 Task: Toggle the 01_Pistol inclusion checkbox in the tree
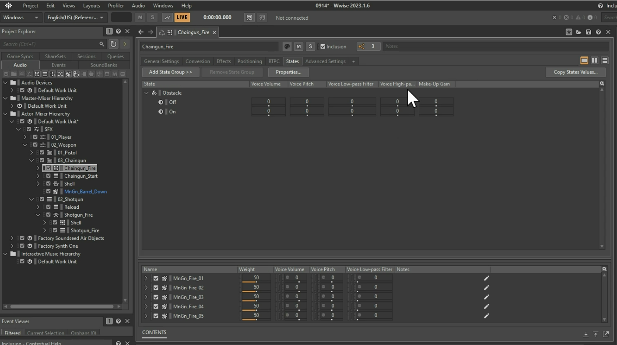(42, 153)
